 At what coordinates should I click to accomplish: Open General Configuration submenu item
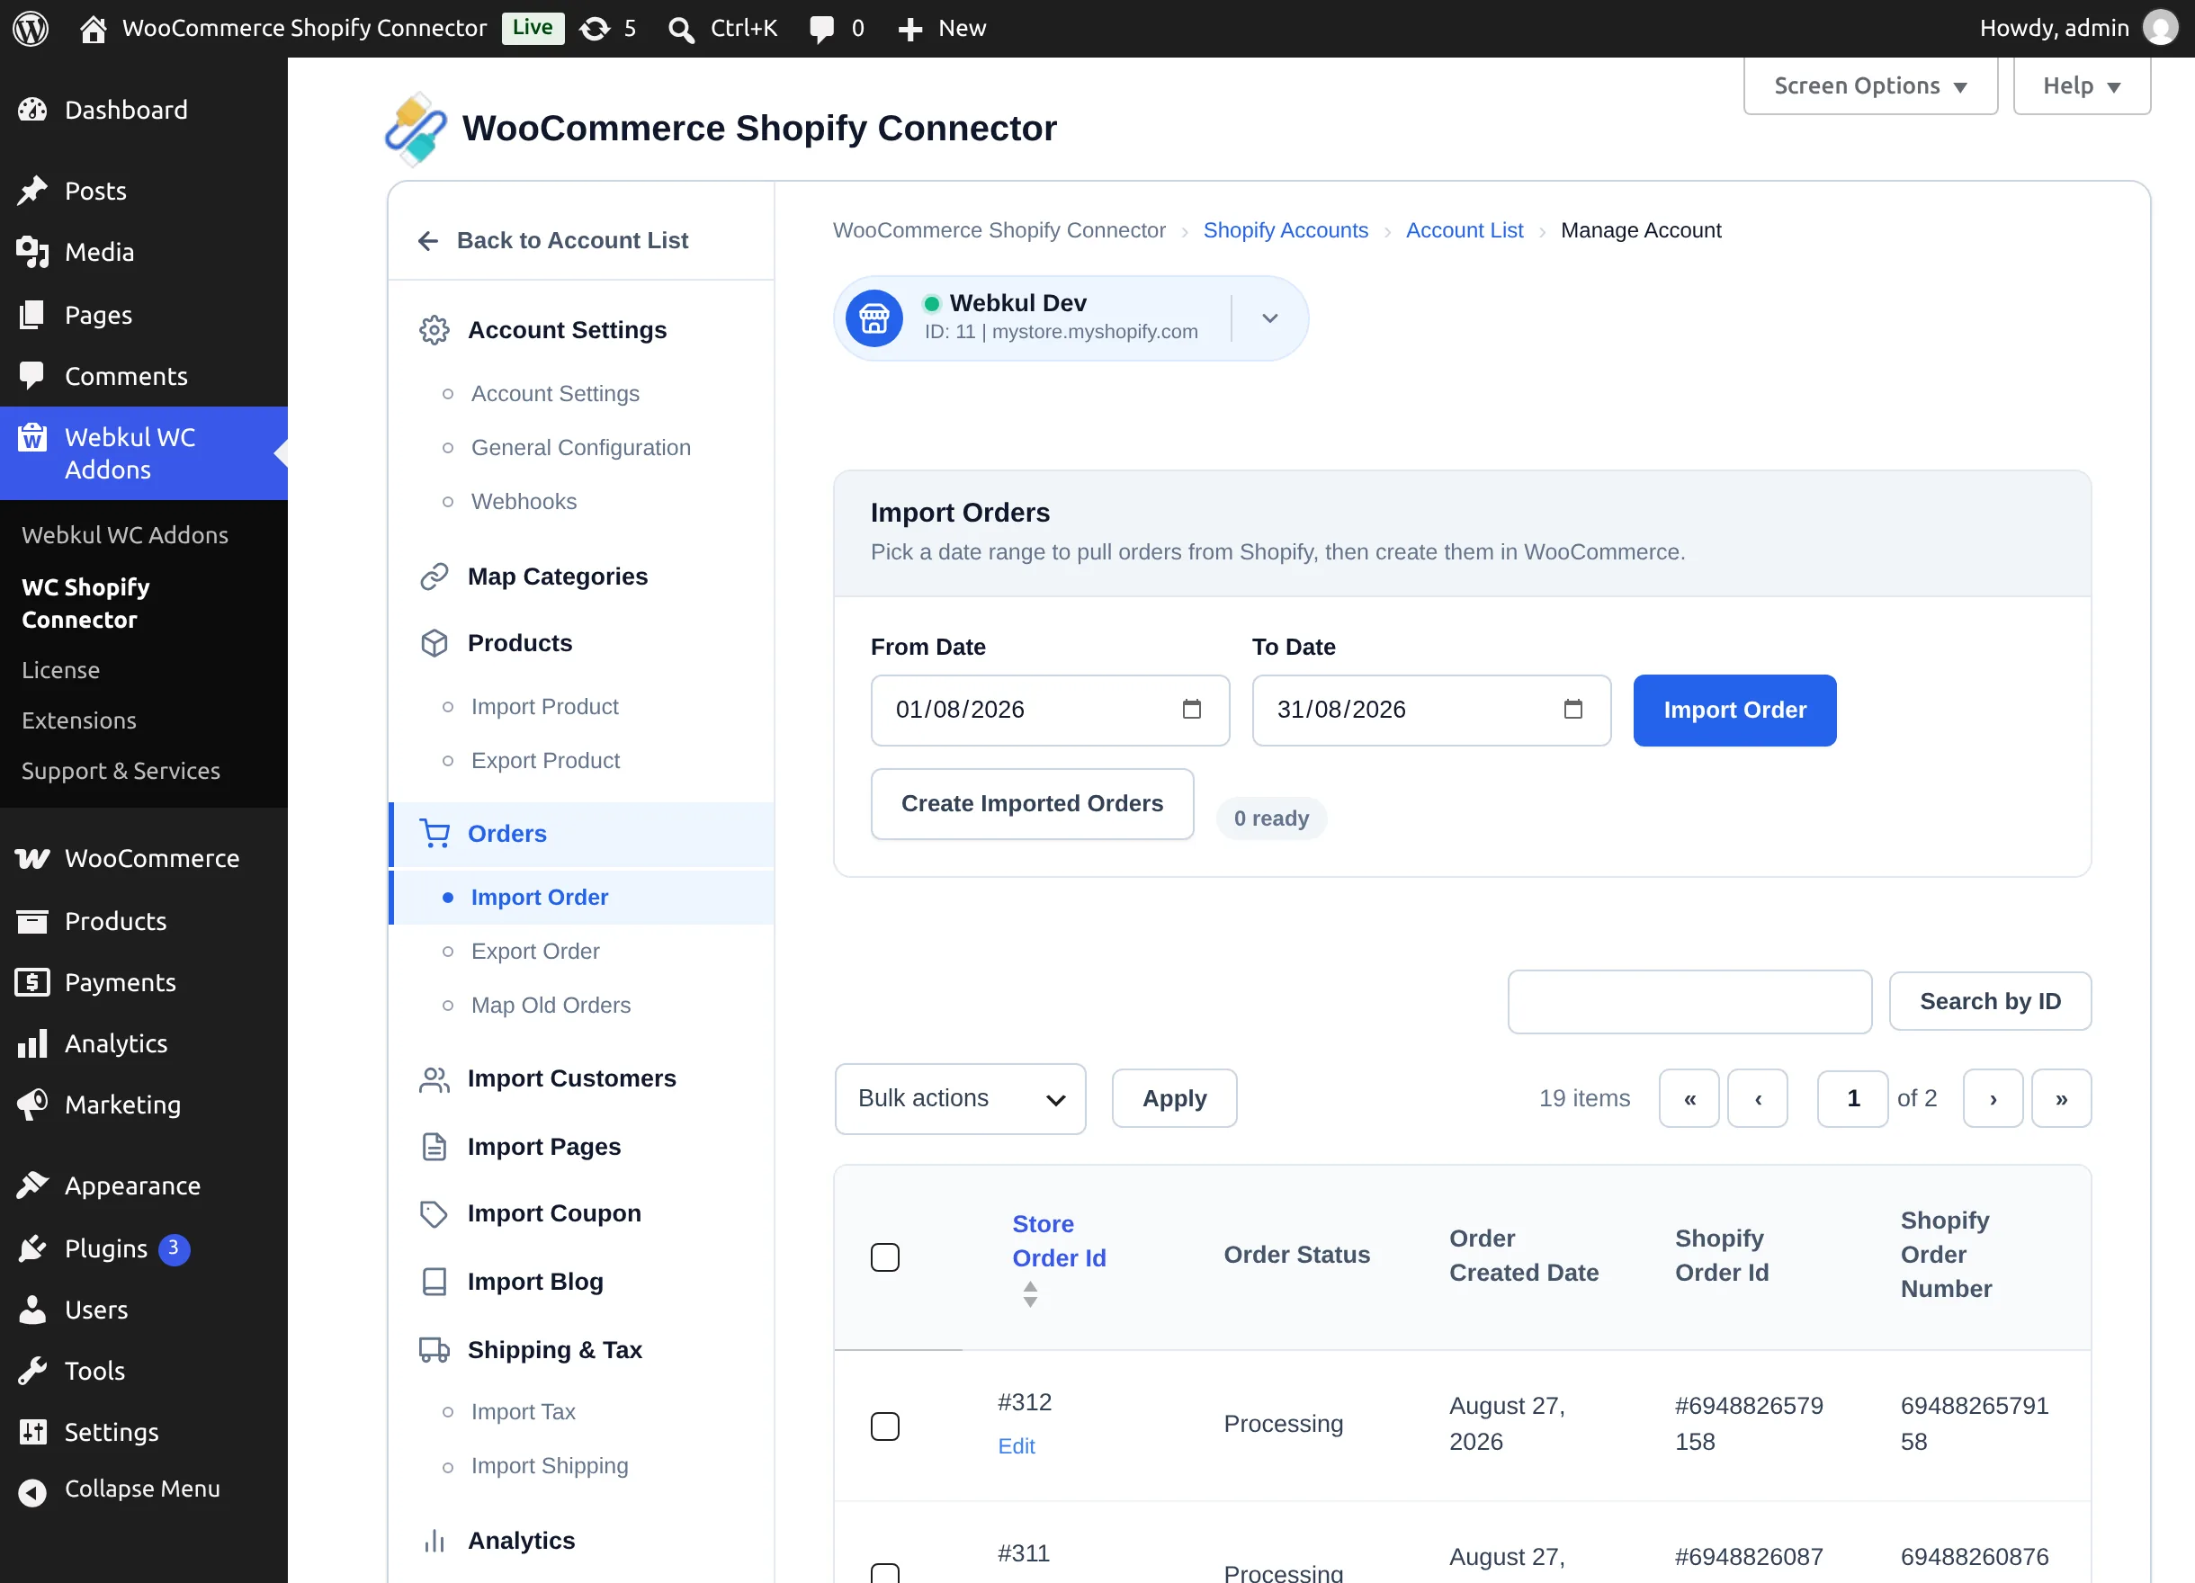coord(581,447)
